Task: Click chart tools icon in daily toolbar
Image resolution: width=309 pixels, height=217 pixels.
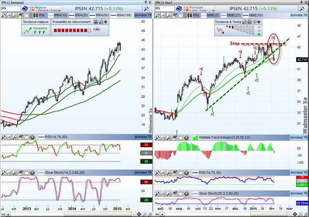Action: tap(157, 15)
